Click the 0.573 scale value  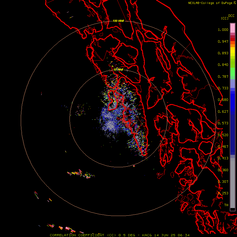[x=223, y=123]
